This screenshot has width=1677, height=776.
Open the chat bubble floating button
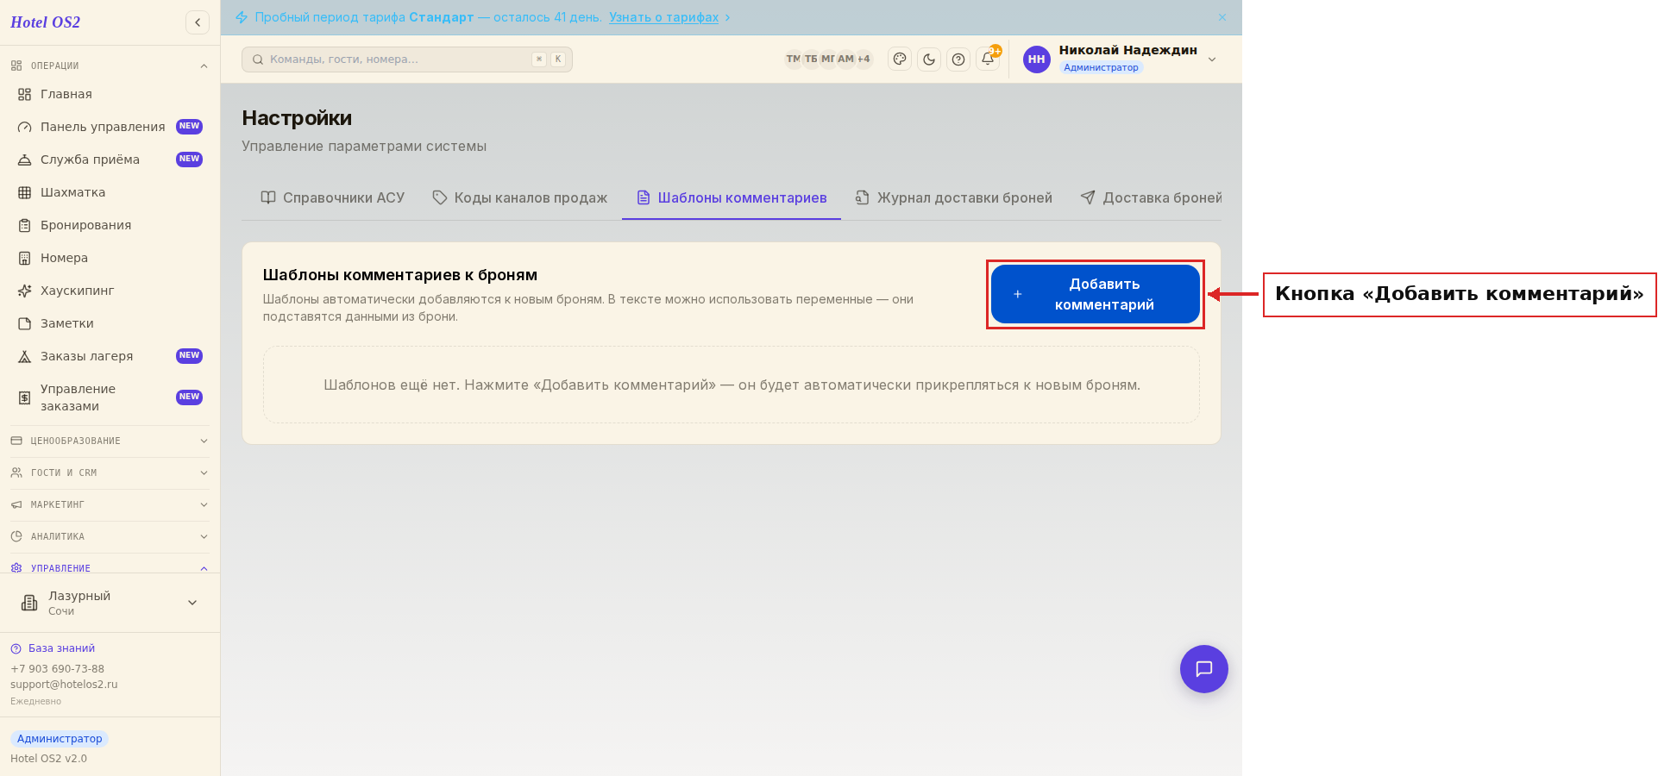1204,669
